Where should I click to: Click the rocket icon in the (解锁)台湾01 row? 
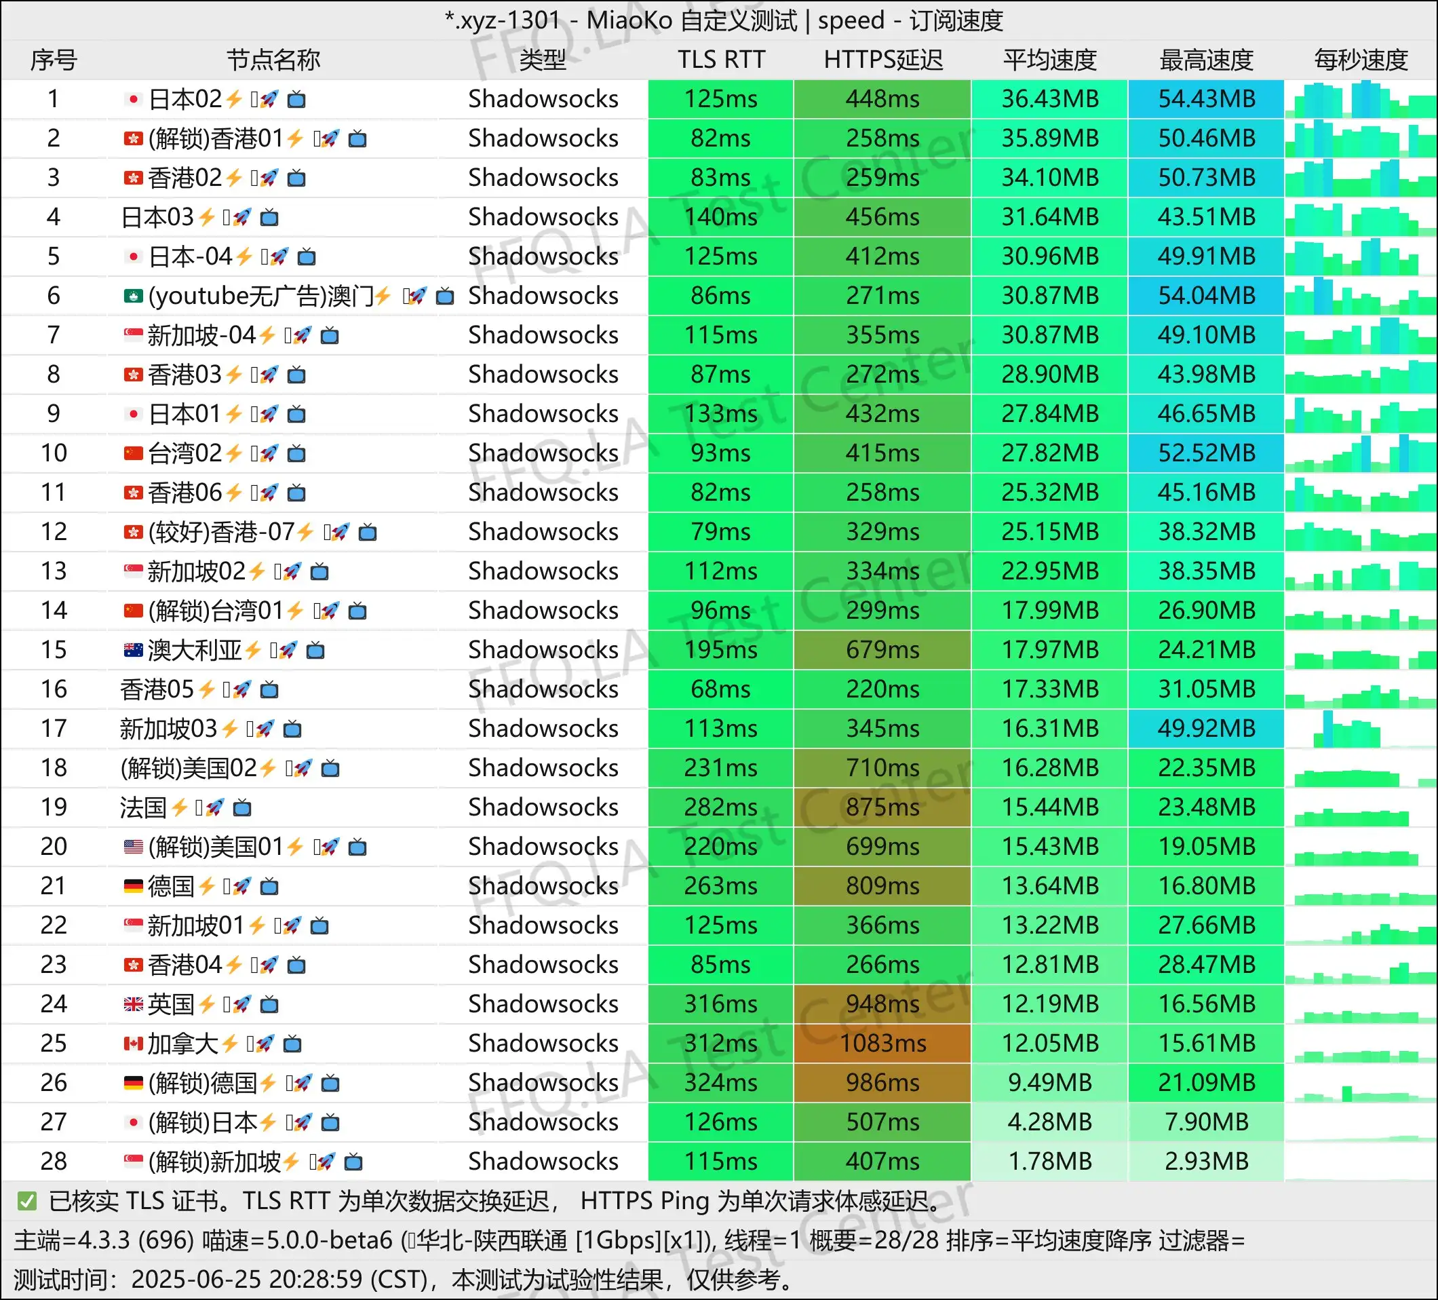pyautogui.click(x=330, y=611)
